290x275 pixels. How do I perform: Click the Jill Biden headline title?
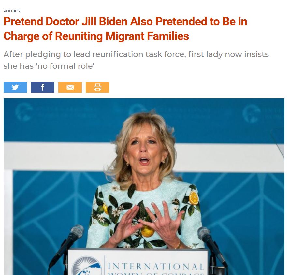pyautogui.click(x=125, y=29)
